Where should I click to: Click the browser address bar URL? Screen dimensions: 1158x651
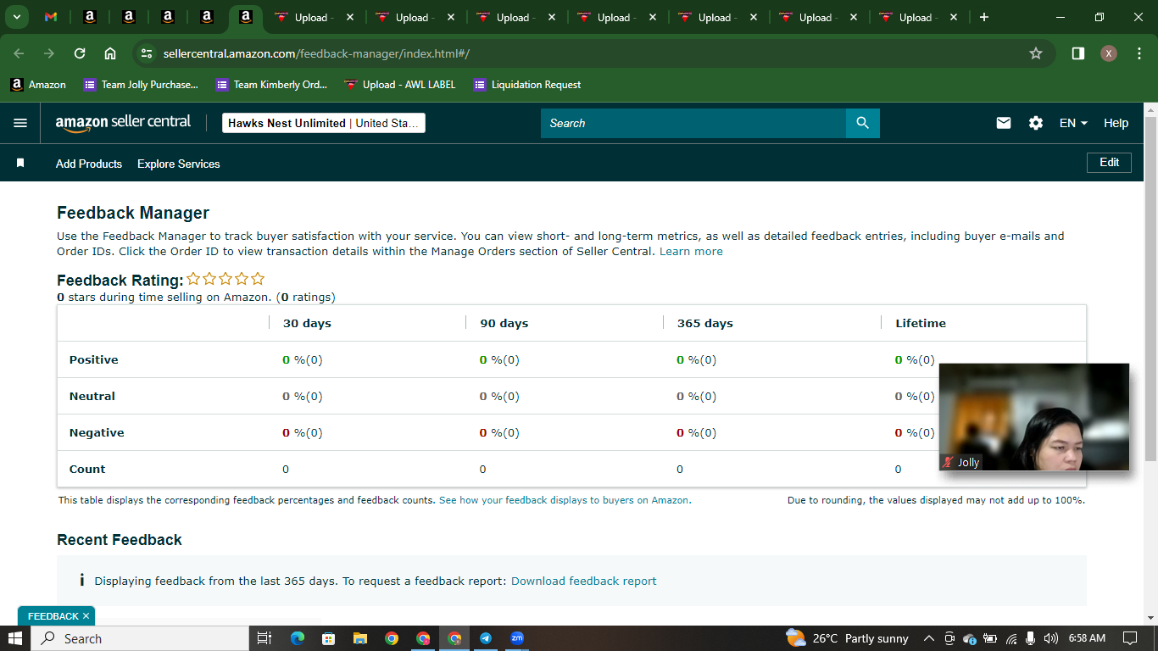click(x=316, y=53)
